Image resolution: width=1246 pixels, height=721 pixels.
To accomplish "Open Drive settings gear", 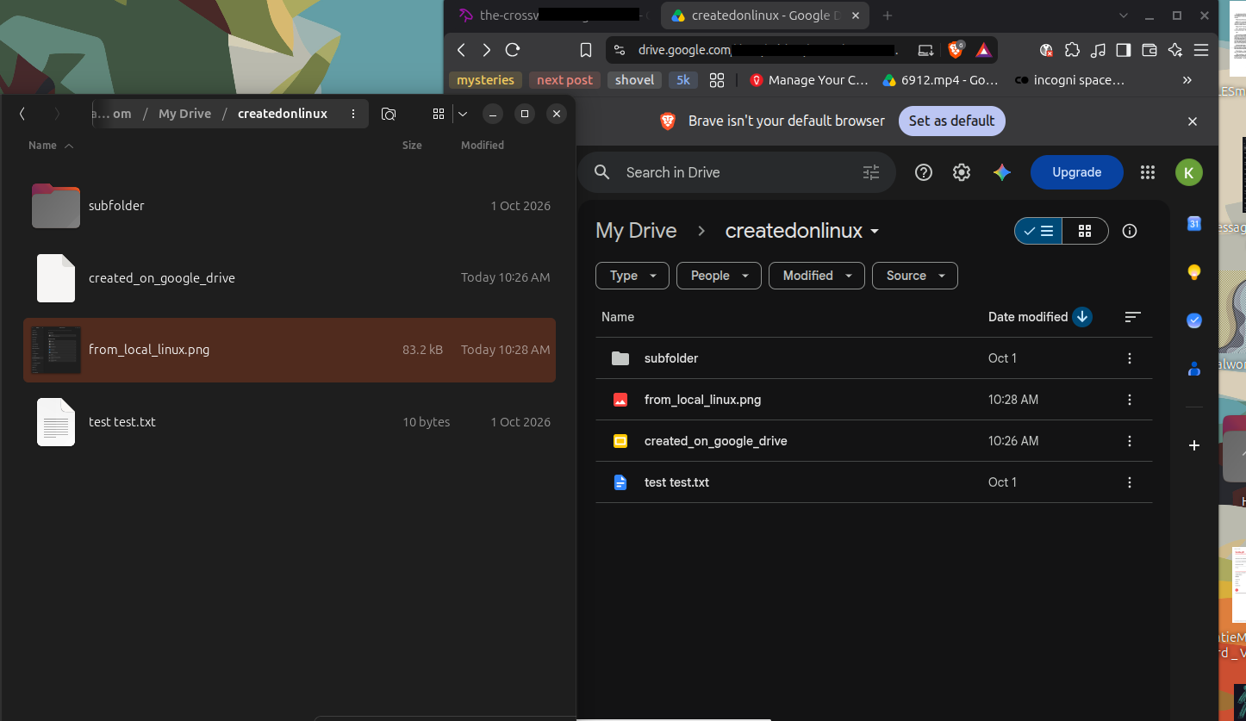I will (x=962, y=172).
